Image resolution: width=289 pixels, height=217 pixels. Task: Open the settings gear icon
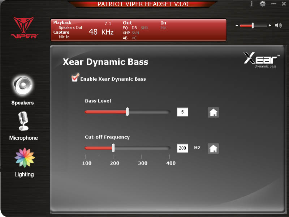[263, 4]
